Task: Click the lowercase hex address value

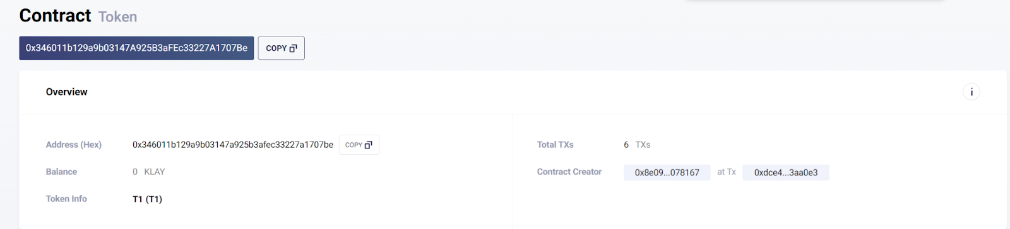Action: point(232,145)
